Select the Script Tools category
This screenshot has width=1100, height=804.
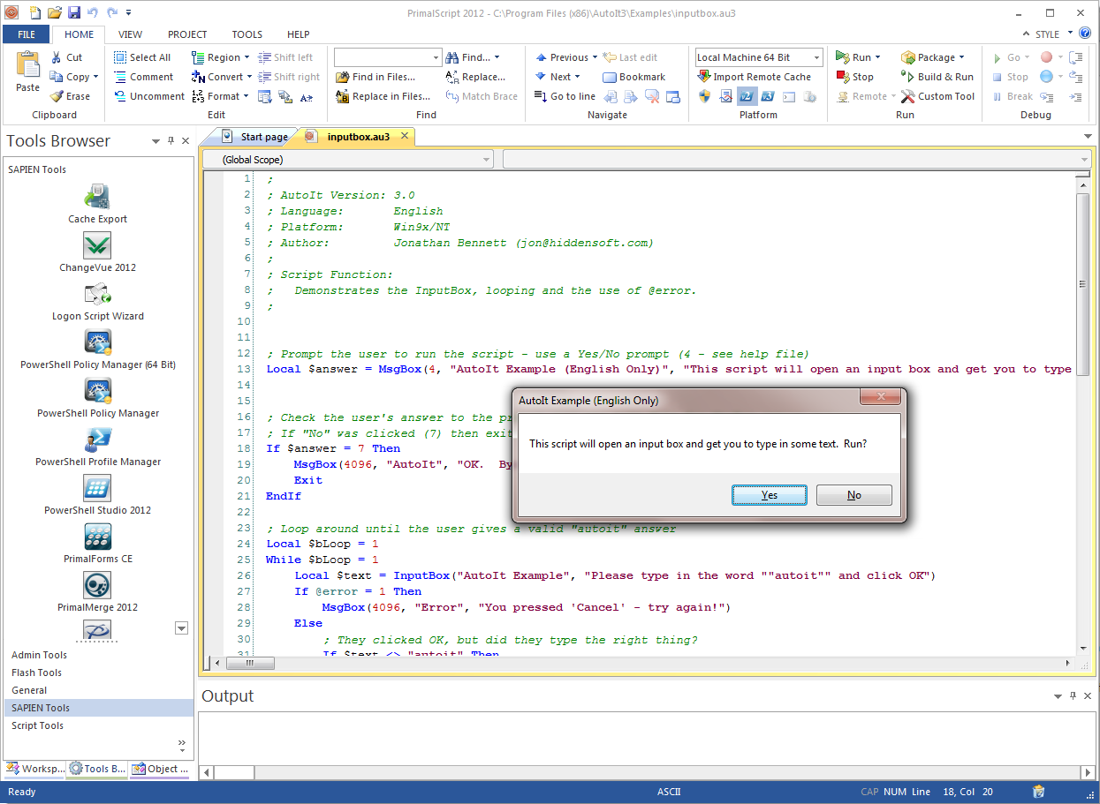[98, 725]
